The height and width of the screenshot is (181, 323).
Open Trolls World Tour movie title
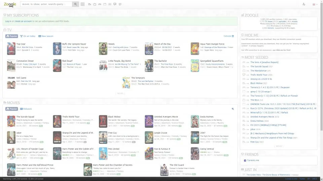click(x=71, y=117)
